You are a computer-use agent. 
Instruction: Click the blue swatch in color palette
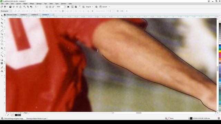click(x=220, y=46)
